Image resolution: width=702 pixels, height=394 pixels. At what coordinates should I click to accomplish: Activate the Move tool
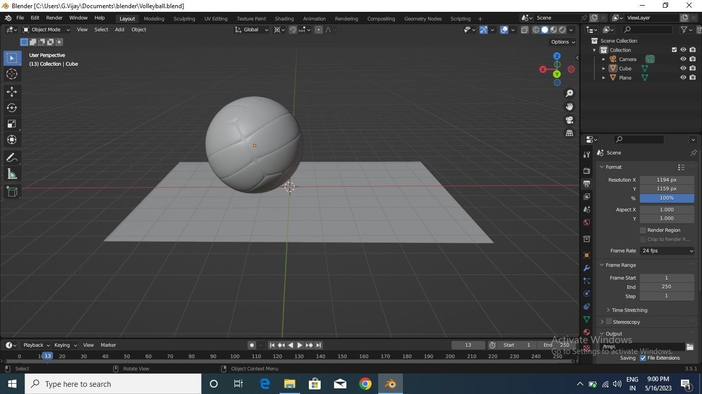(12, 91)
